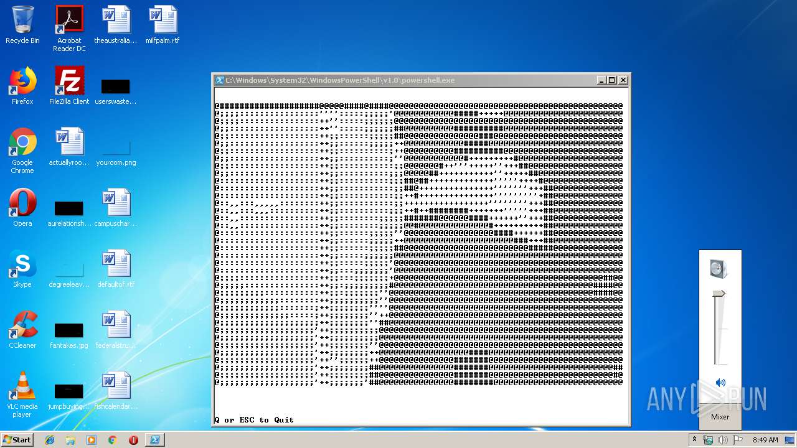Launch Acrobat Reader DC from the desktop
Viewport: 797px width, 448px height.
point(69,29)
